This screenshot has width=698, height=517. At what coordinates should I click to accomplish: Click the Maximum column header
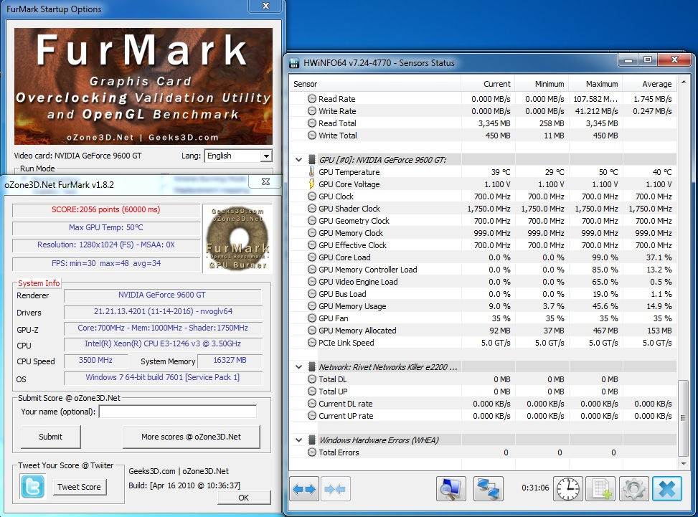[595, 84]
